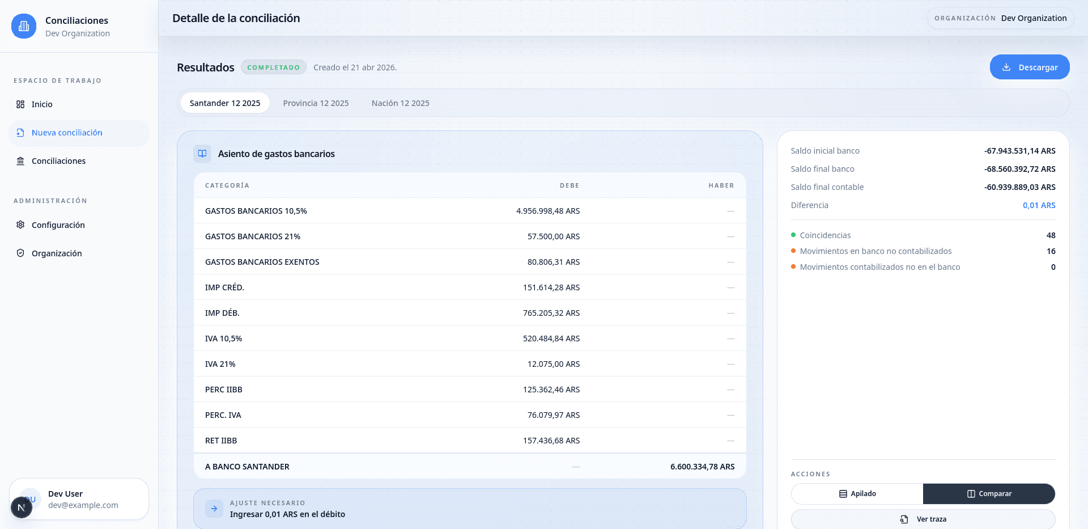Switch view to Apilado mode

coord(857,494)
